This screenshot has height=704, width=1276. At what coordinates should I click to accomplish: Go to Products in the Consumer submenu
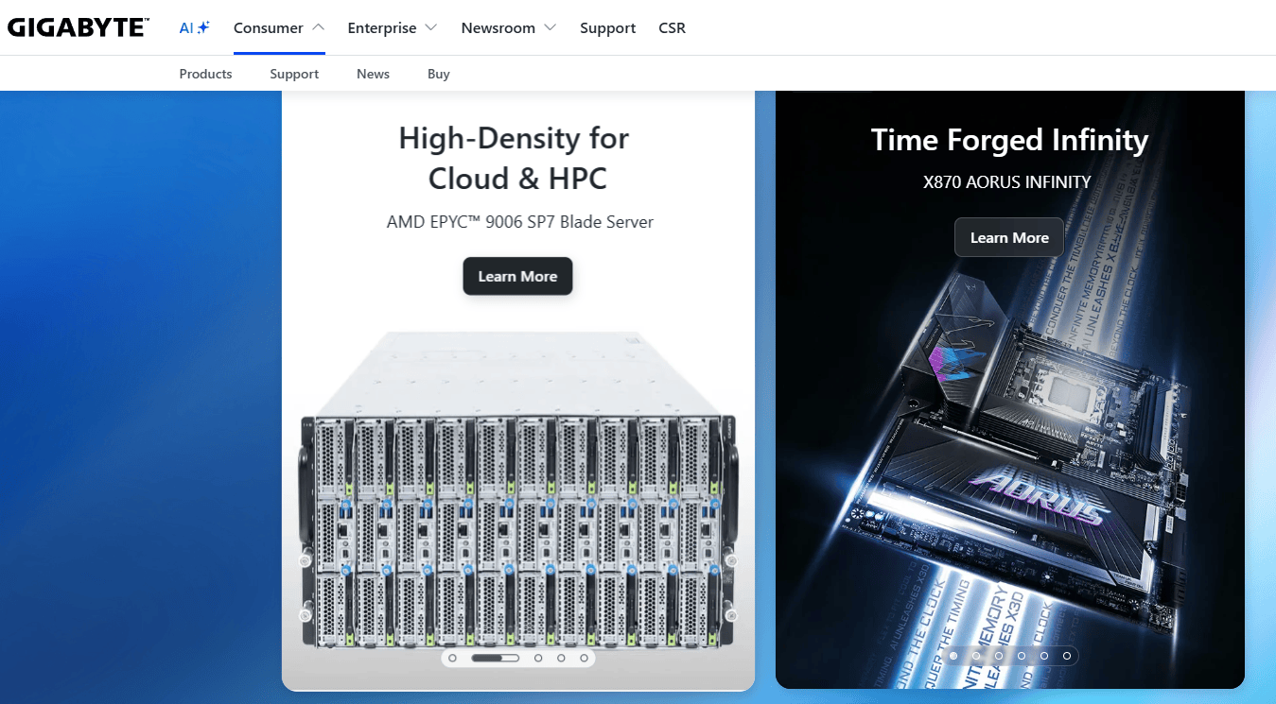coord(205,74)
